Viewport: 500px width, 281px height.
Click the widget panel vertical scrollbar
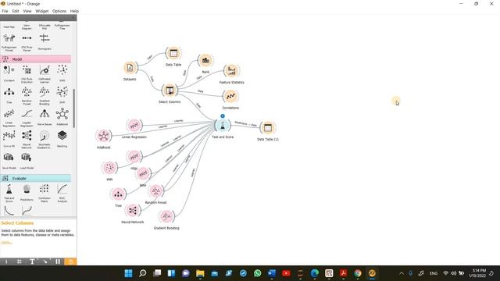tap(74, 108)
